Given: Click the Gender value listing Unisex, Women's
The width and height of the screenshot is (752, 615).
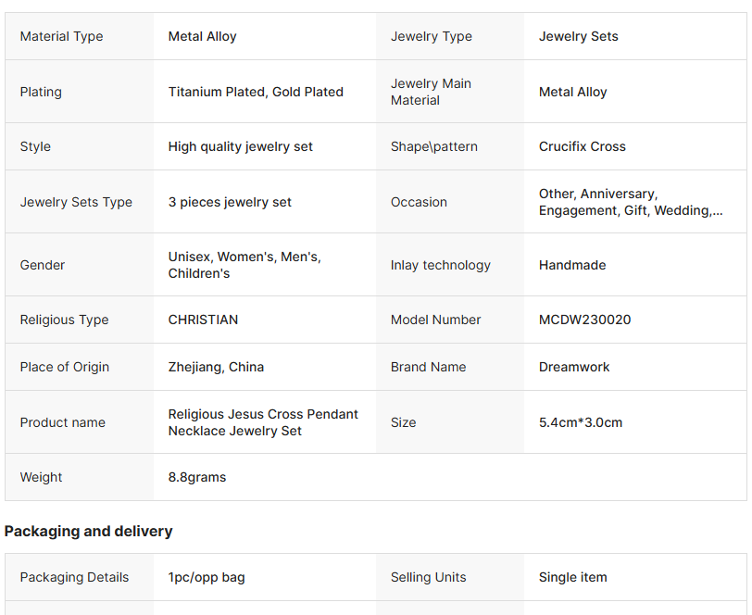Looking at the screenshot, I should tap(244, 265).
